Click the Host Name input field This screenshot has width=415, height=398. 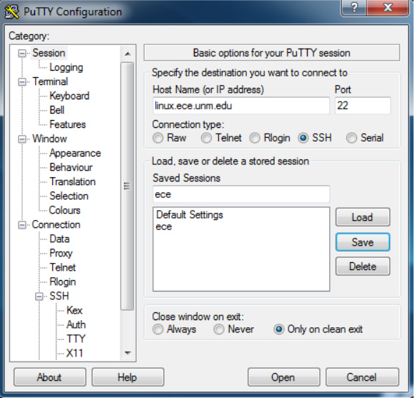tap(241, 106)
